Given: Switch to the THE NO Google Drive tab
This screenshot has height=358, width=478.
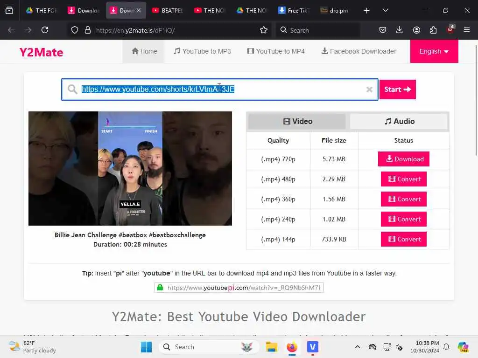Looking at the screenshot, I should coord(252,10).
